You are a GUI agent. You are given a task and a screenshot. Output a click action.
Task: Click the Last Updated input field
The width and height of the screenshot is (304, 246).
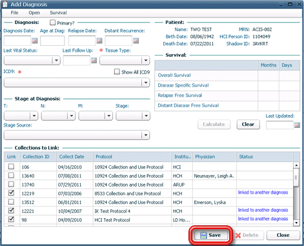279,125
